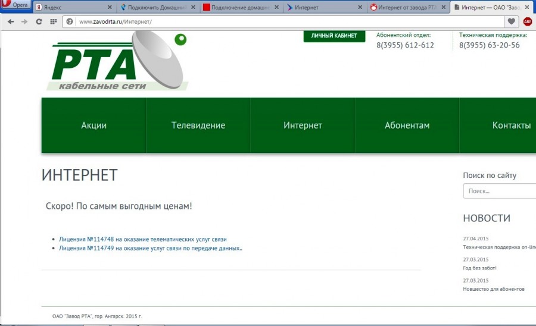Open the Акции menu section
536x326 pixels.
pos(94,126)
